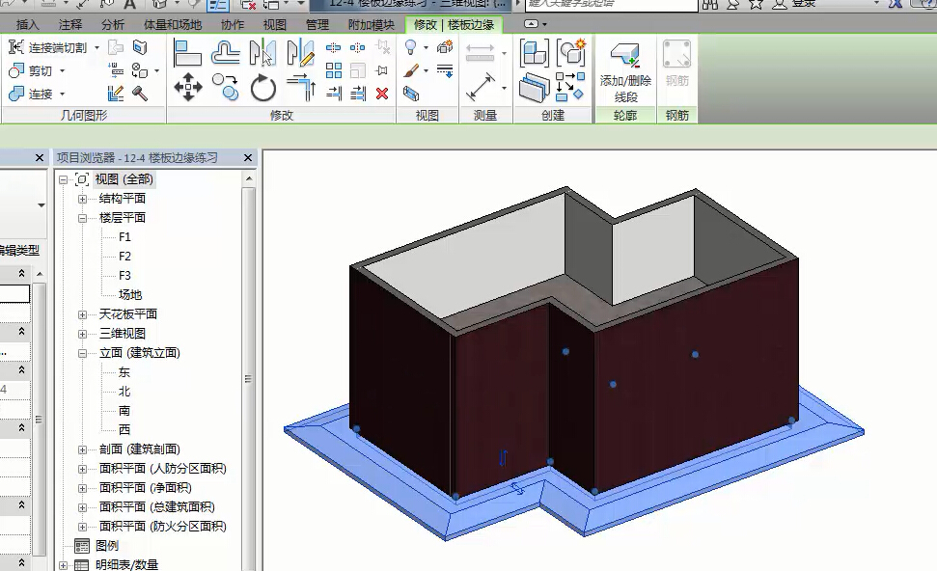Viewport: 937px width, 571px height.
Task: Expand the 结构平面 tree node
Action: (83, 199)
